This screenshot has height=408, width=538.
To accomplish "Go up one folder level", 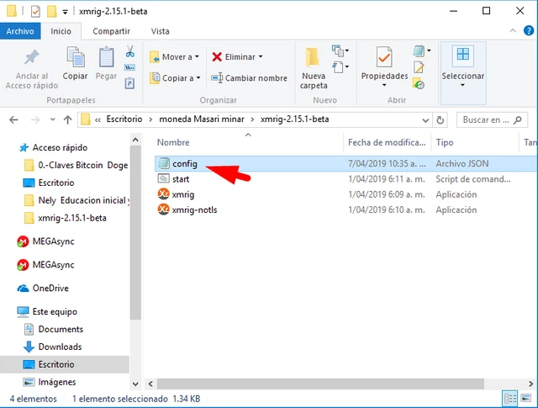I will [x=67, y=119].
